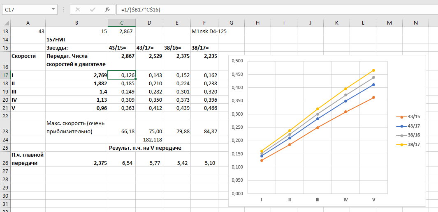Screen dimensions: 438x212
Task: Click the yellow data point at V
Action: (373, 70)
